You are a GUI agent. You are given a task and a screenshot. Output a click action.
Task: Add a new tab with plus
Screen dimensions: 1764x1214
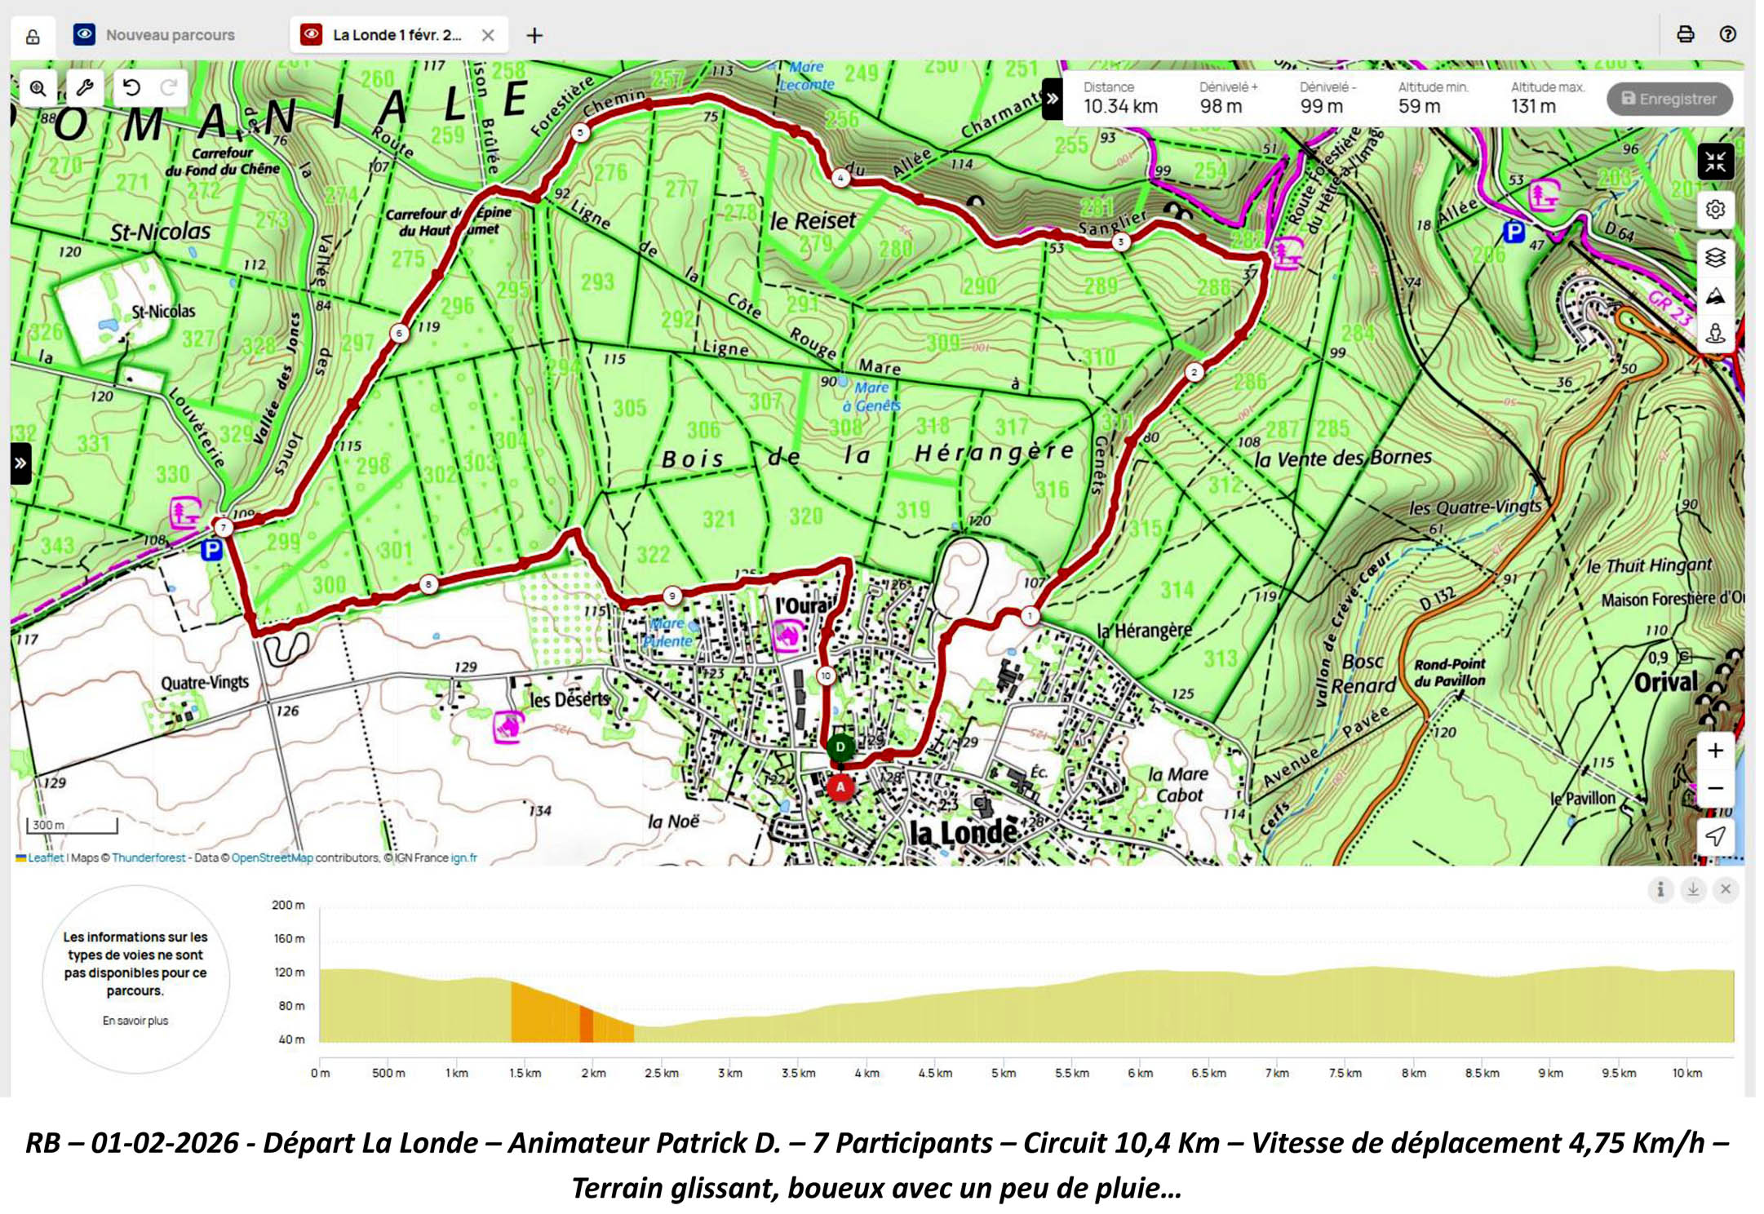click(x=534, y=35)
